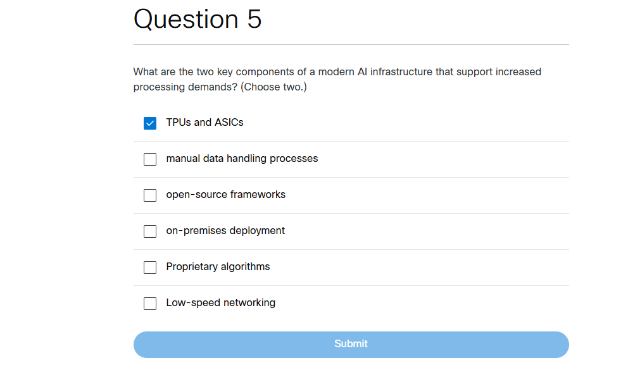Check the manual data handling processes option

coord(149,159)
